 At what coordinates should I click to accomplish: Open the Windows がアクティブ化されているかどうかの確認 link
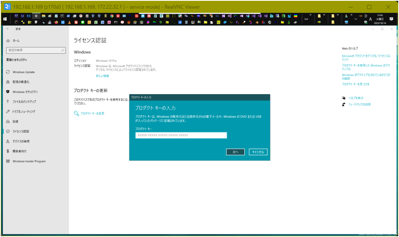coord(366,77)
